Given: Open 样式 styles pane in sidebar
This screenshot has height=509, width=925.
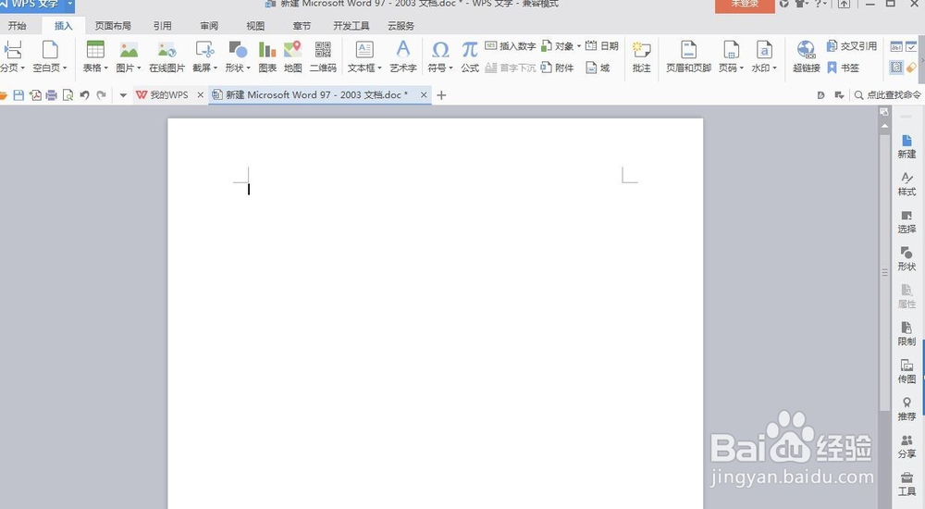Looking at the screenshot, I should coord(906,184).
